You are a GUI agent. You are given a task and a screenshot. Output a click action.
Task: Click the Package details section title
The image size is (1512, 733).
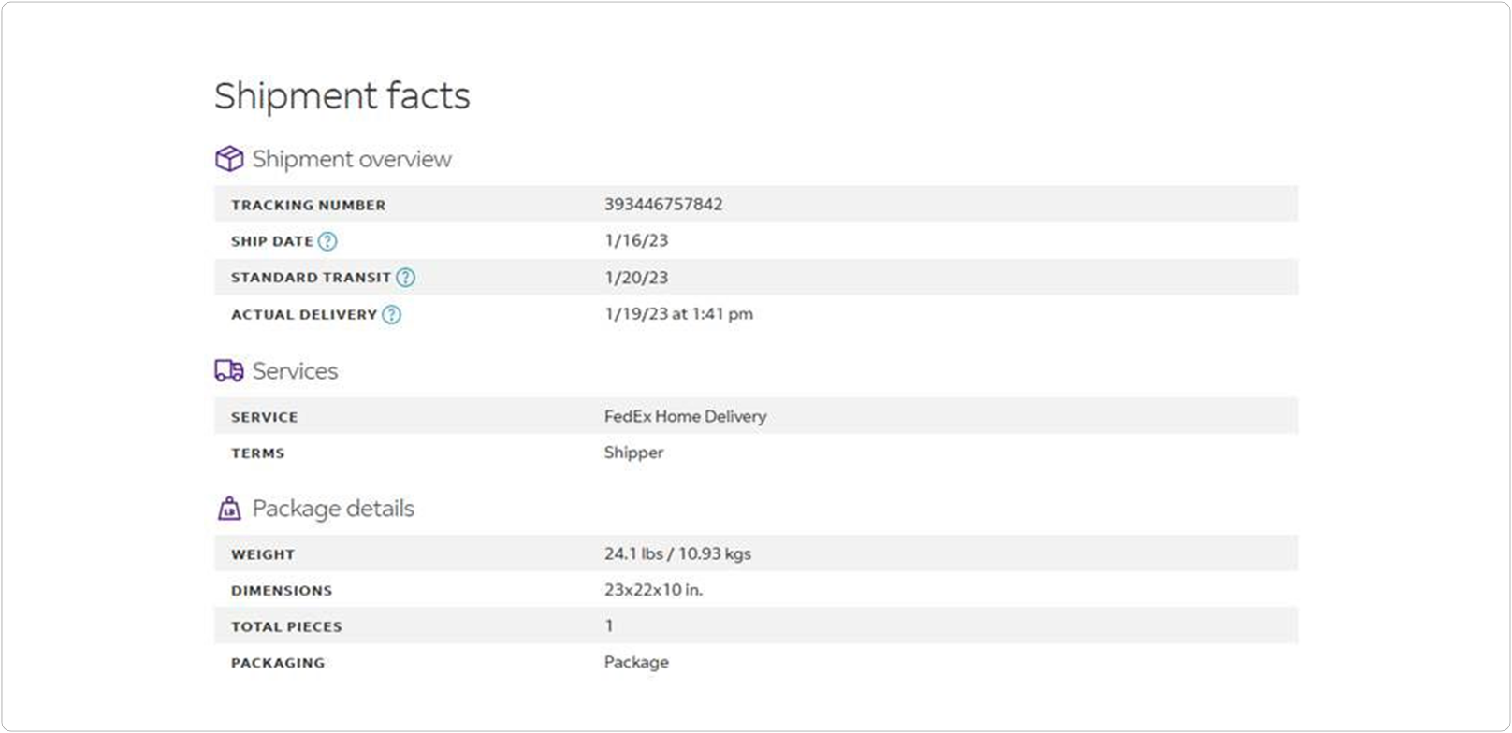tap(333, 509)
